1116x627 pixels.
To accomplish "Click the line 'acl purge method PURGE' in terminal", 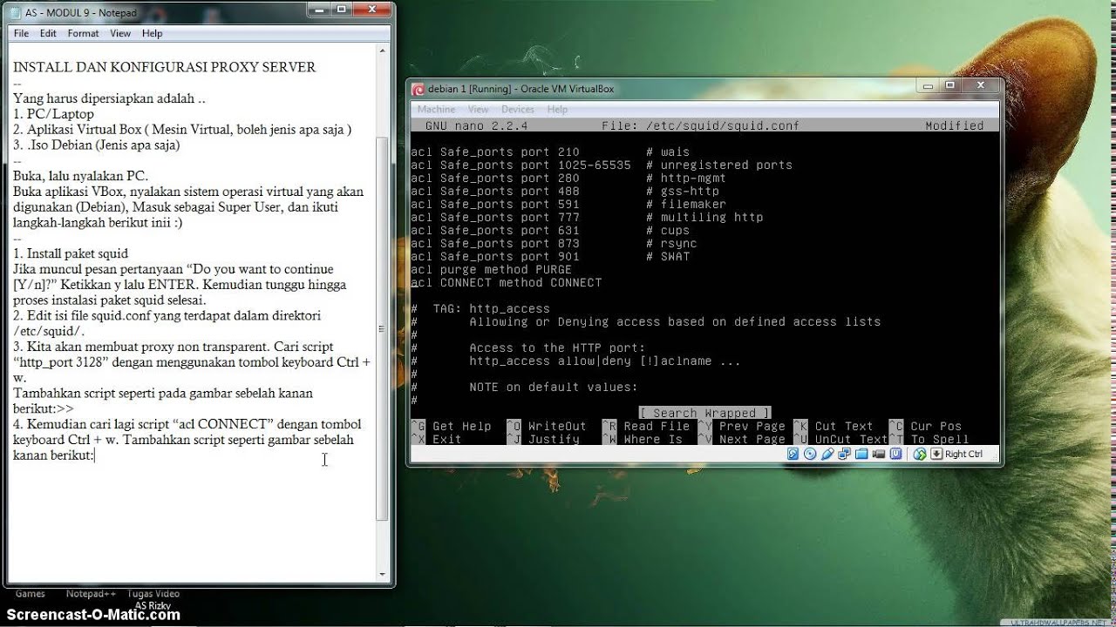I will pos(491,270).
